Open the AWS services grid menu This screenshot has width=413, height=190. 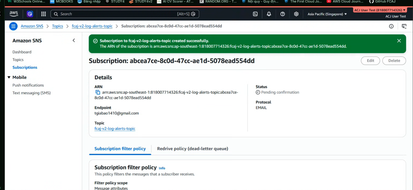tap(43, 14)
